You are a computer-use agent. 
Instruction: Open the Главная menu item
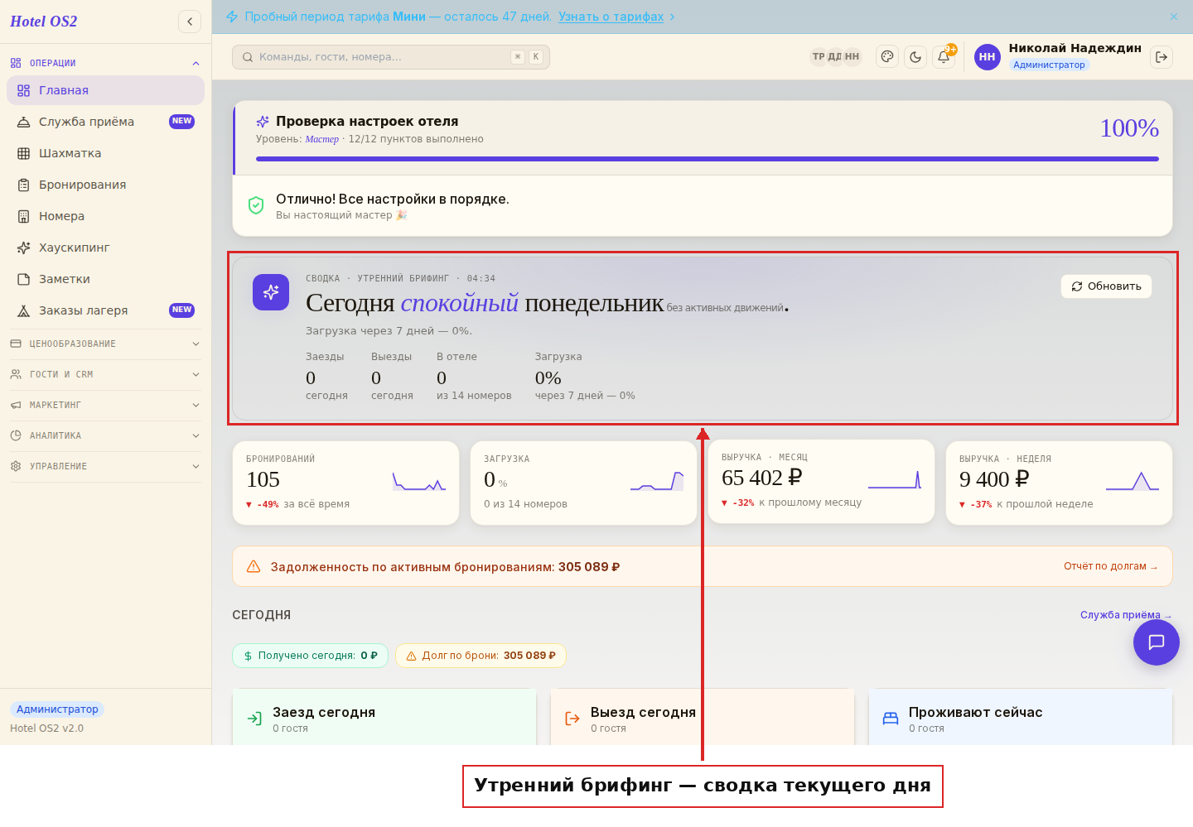[105, 90]
